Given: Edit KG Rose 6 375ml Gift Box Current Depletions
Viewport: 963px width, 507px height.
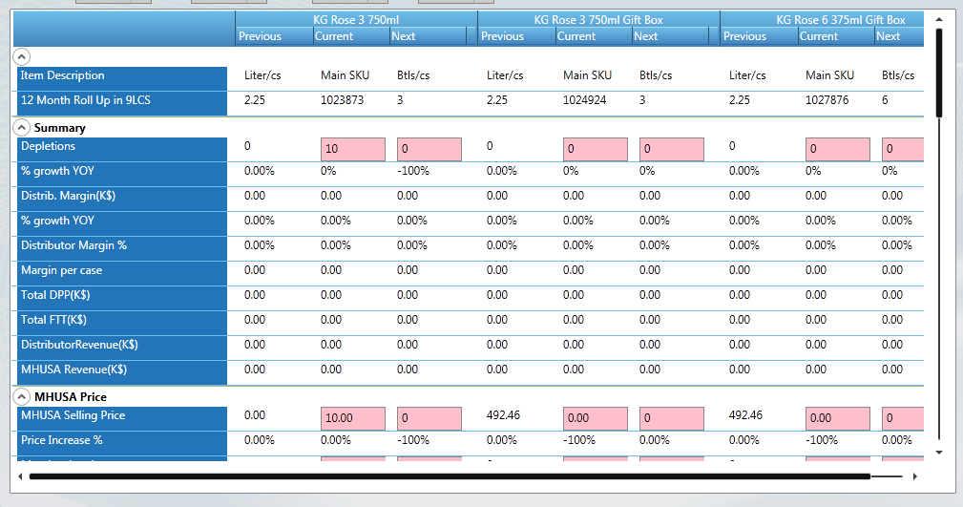Looking at the screenshot, I should (838, 149).
